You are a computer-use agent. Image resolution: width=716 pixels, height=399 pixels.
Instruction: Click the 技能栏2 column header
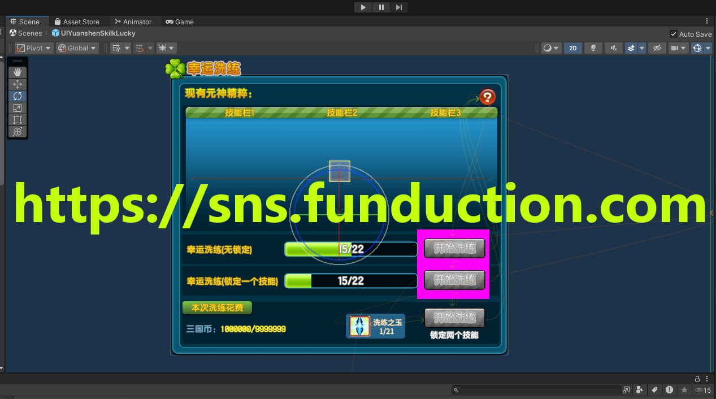tap(342, 113)
